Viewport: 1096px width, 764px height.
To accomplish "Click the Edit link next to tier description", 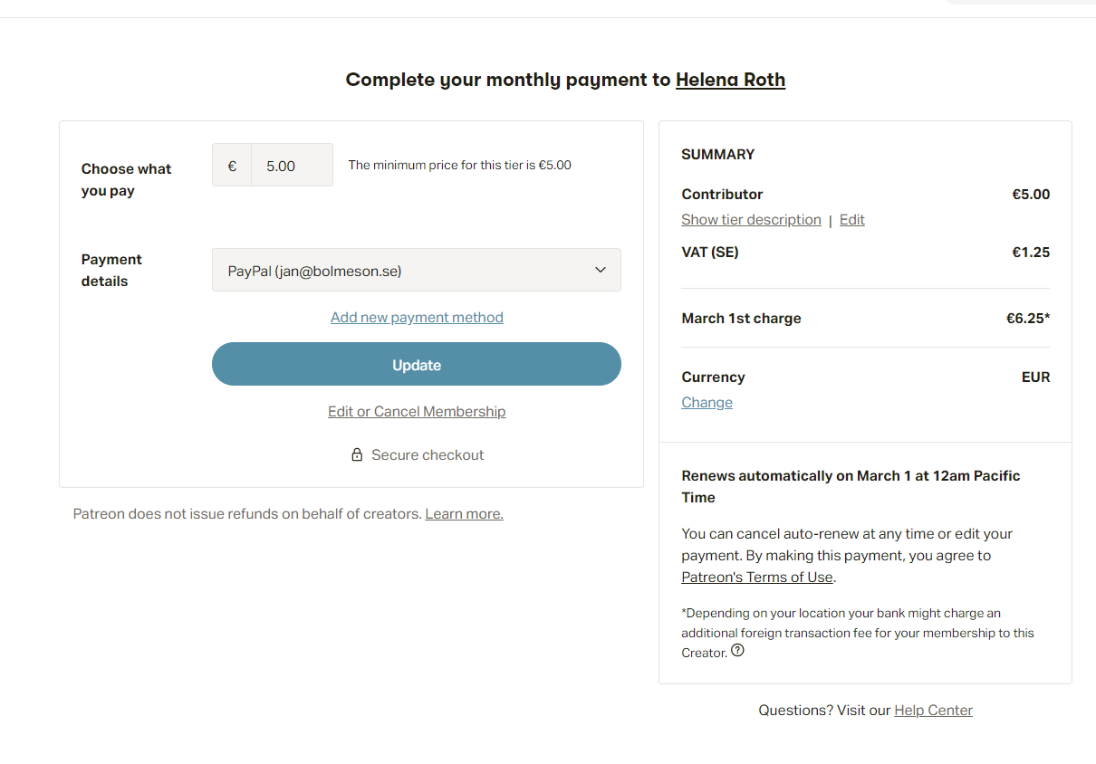I will (x=851, y=220).
